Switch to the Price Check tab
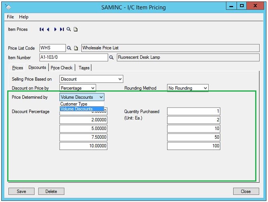 (61, 68)
